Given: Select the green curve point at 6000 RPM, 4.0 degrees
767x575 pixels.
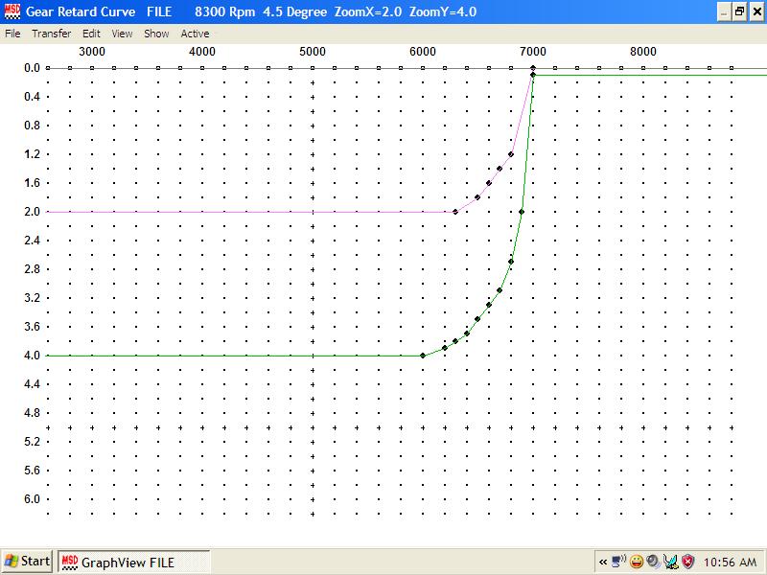Looking at the screenshot, I should 423,356.
